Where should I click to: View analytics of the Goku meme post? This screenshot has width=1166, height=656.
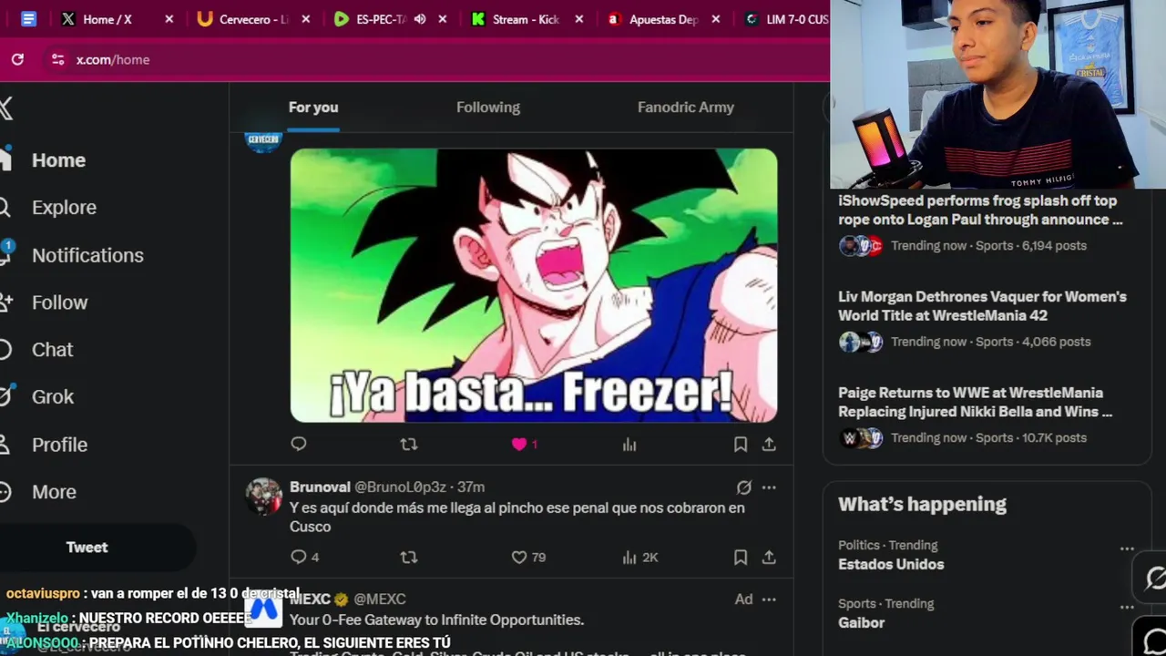(x=629, y=445)
